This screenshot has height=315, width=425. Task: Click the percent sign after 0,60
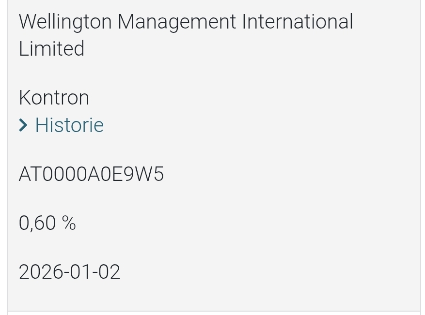69,223
